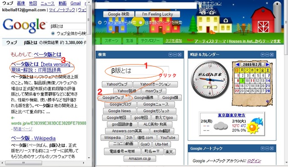Open ニュース in the top navigation
This screenshot has width=288, height=167.
pyautogui.click(x=48, y=3)
